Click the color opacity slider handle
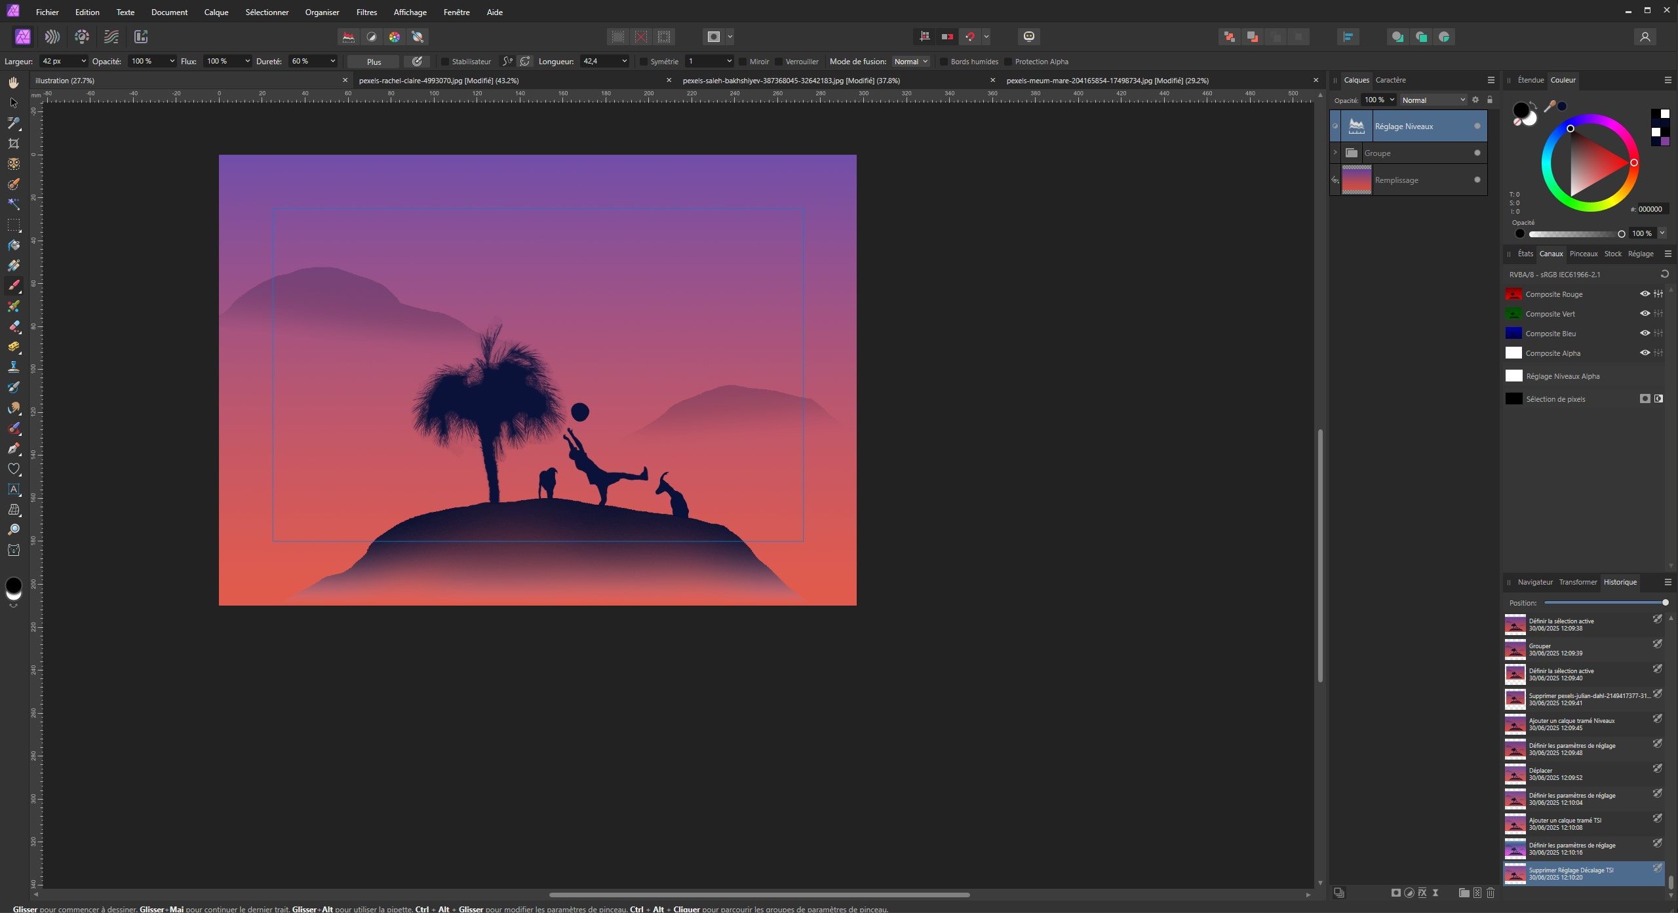The width and height of the screenshot is (1678, 913). click(1621, 234)
